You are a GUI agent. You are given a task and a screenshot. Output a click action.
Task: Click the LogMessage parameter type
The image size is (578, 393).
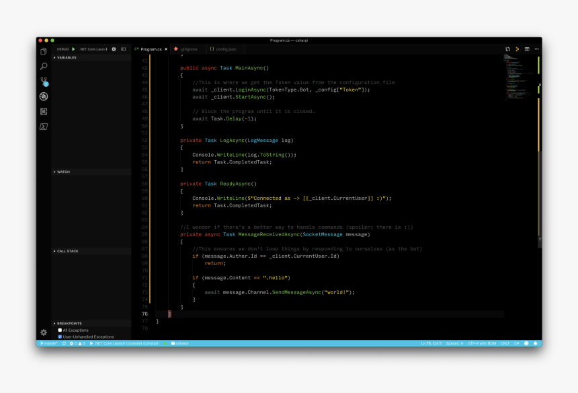tap(263, 141)
